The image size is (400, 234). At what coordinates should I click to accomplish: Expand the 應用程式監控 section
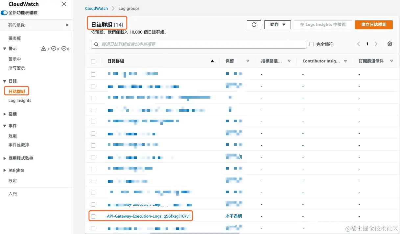(5, 158)
